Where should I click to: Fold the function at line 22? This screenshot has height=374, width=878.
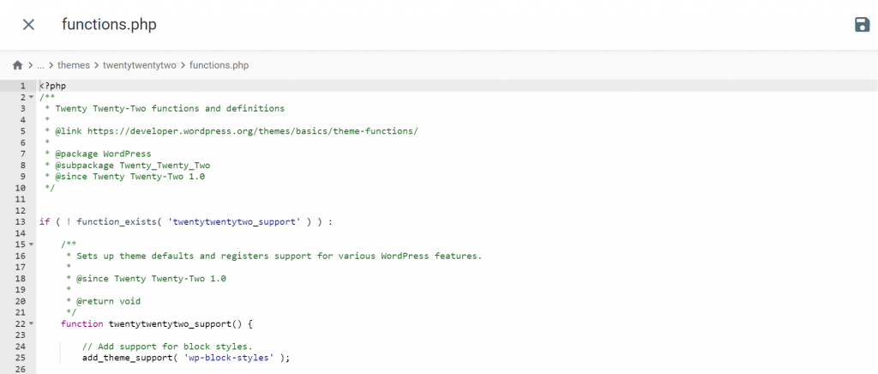(x=31, y=323)
